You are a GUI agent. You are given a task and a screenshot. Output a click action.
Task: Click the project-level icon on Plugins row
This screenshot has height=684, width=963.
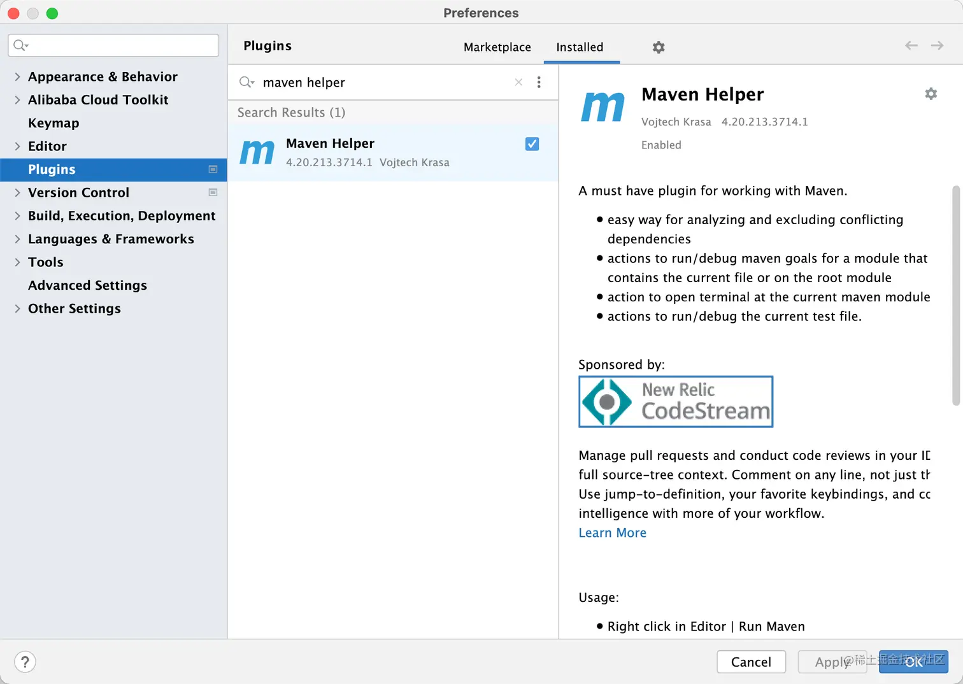pos(213,169)
